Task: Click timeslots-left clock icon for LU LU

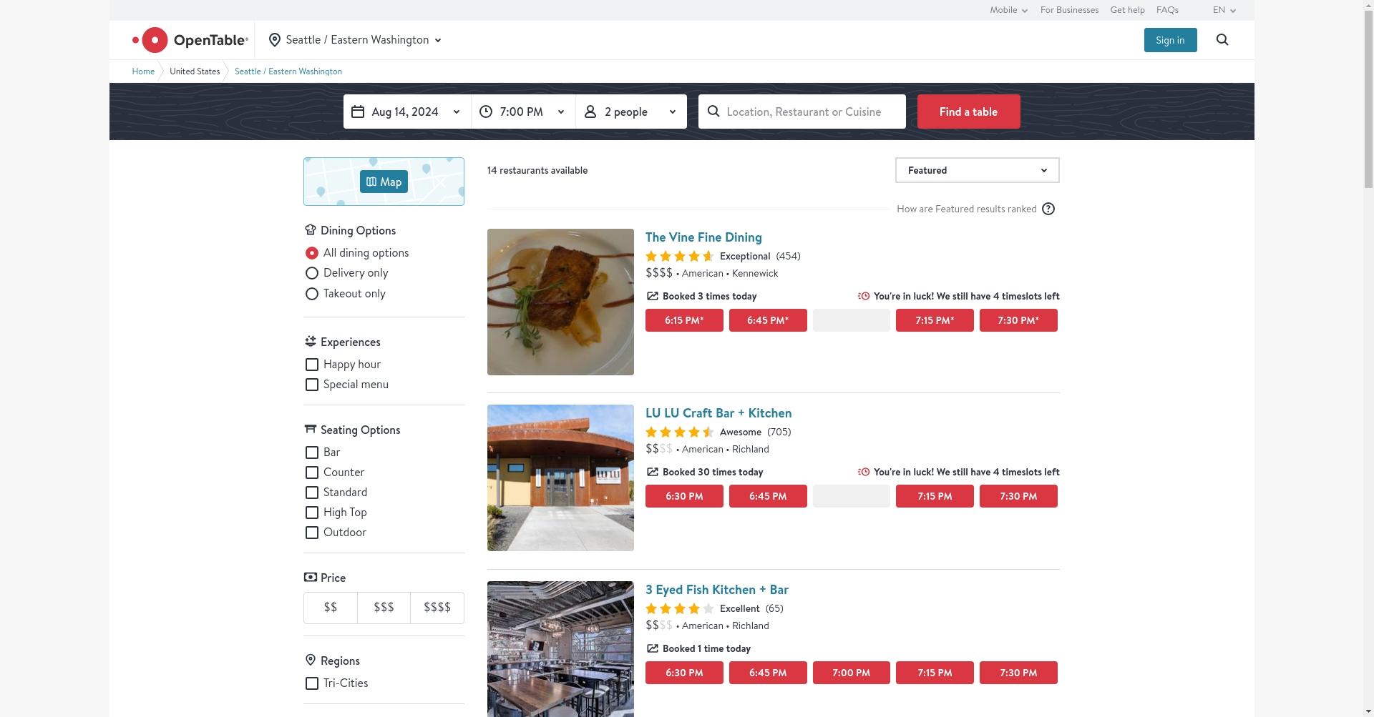Action: pos(864,472)
